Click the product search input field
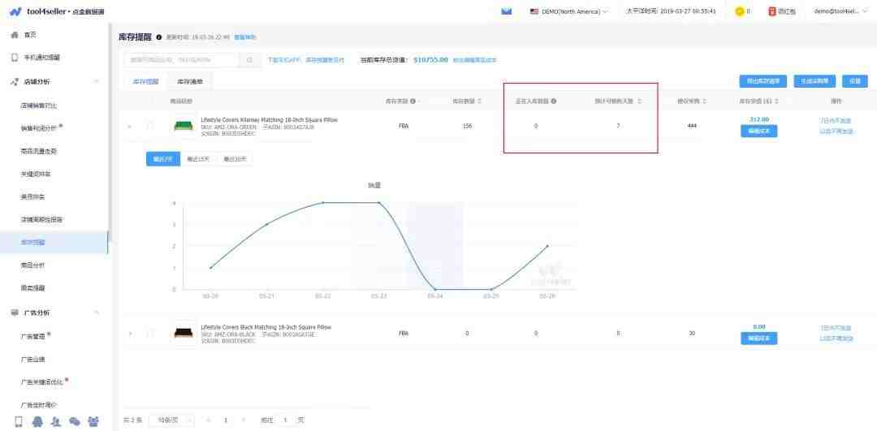877x431 pixels. coord(182,60)
